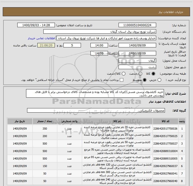Click product code 2286420927960041
This screenshot has width=193, height=186.
coord(165,174)
